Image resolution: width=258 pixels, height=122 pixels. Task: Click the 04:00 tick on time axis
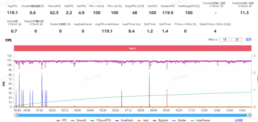(77, 110)
